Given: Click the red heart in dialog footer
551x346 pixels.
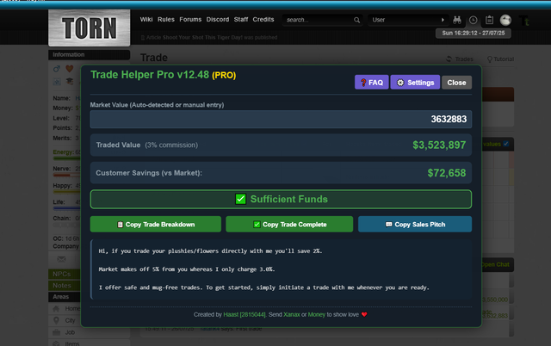Looking at the screenshot, I should point(364,314).
